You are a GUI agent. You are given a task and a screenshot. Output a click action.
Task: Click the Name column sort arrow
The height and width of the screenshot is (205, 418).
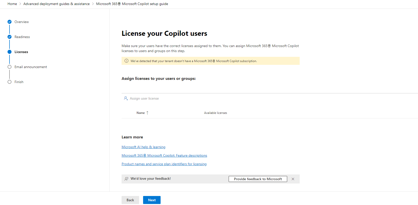[x=147, y=113]
